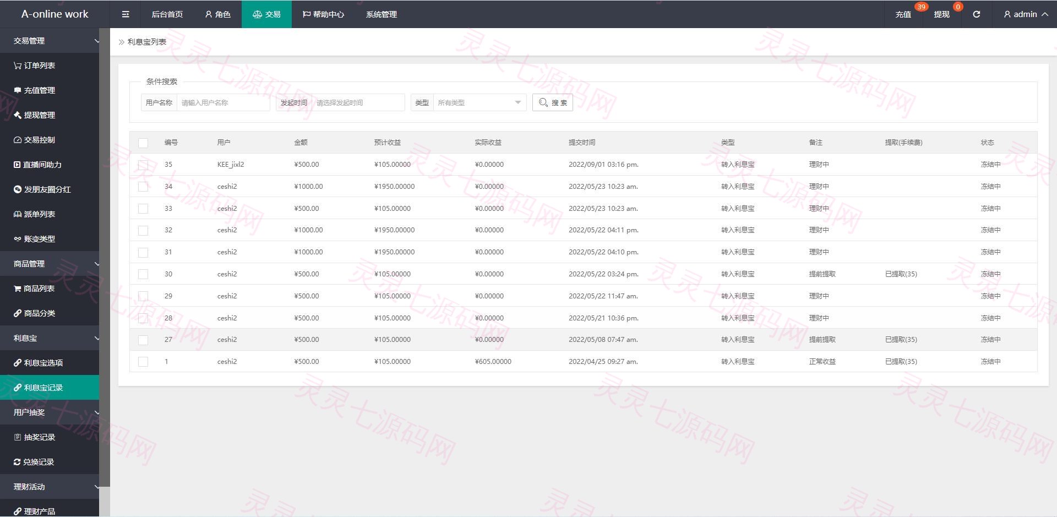Tick the checkbox for row 1
Screen dimensions: 1057x517
tap(143, 362)
